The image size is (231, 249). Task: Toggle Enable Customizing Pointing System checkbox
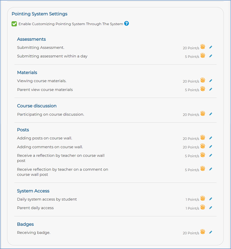14,24
